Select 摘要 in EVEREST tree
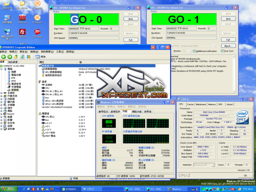Image resolution: width=256 pixels, height=192 pixels. coord(14,72)
